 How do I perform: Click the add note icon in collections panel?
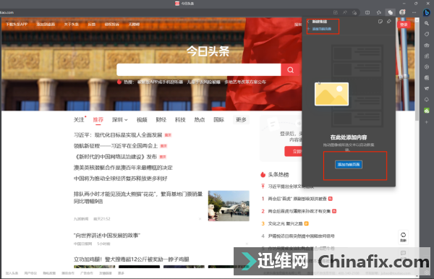(380, 22)
